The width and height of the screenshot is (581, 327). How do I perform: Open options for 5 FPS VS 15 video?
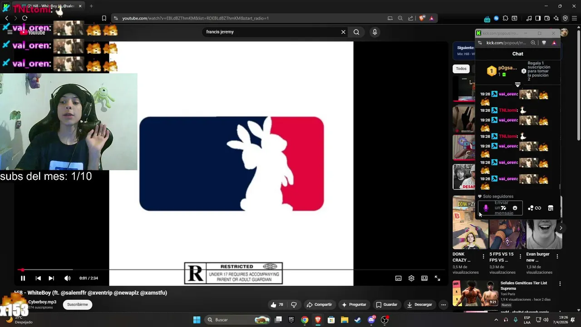(520, 257)
